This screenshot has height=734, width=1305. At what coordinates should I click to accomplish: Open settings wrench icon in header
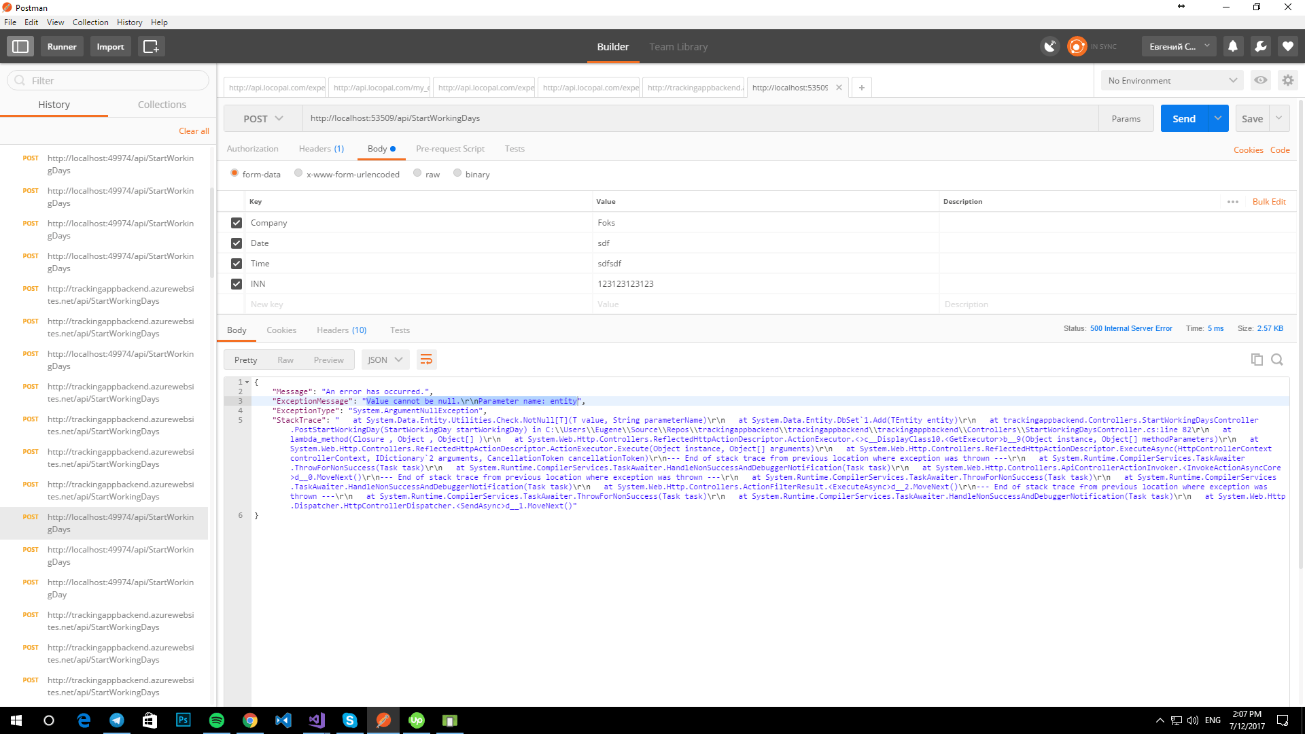1260,46
